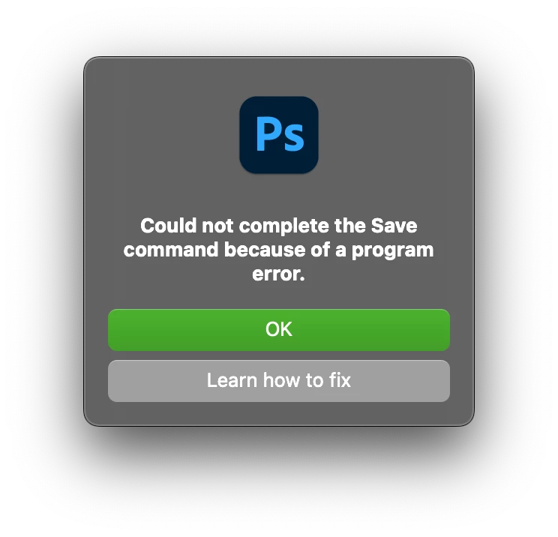Click the word "error." on the last line
Viewport: 558px width, 537px height.
[279, 274]
